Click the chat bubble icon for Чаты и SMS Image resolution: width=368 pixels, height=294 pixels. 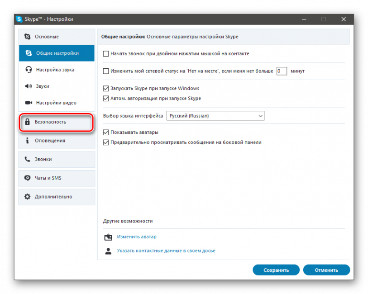[27, 178]
